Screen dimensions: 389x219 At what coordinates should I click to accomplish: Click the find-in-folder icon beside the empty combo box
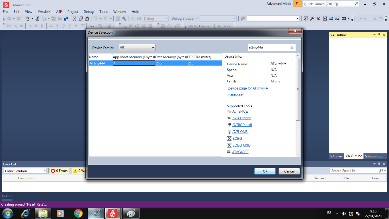point(243,19)
